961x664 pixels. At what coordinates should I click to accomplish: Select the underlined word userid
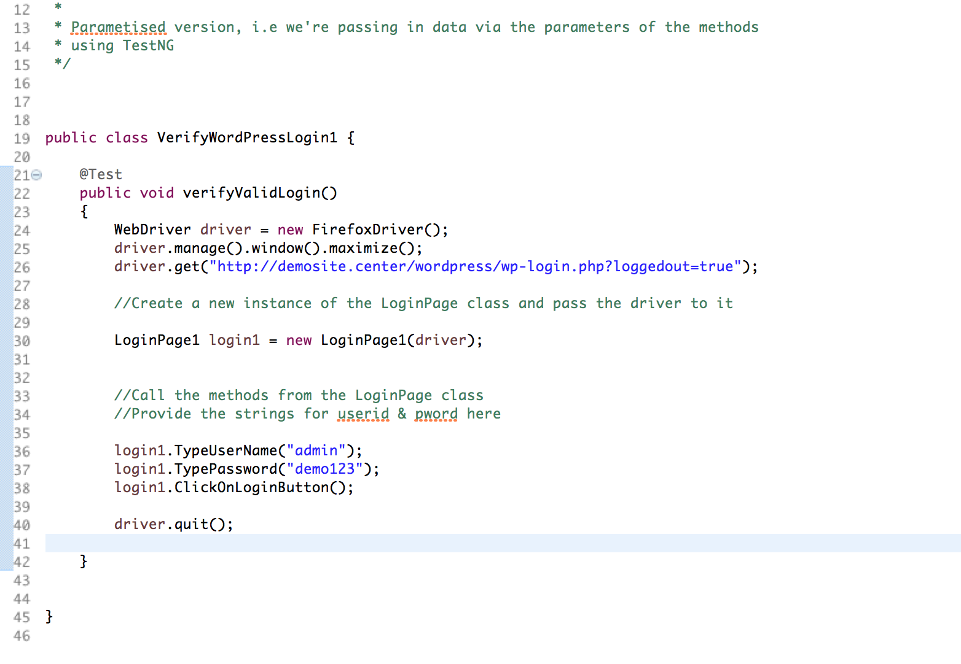[x=363, y=414]
